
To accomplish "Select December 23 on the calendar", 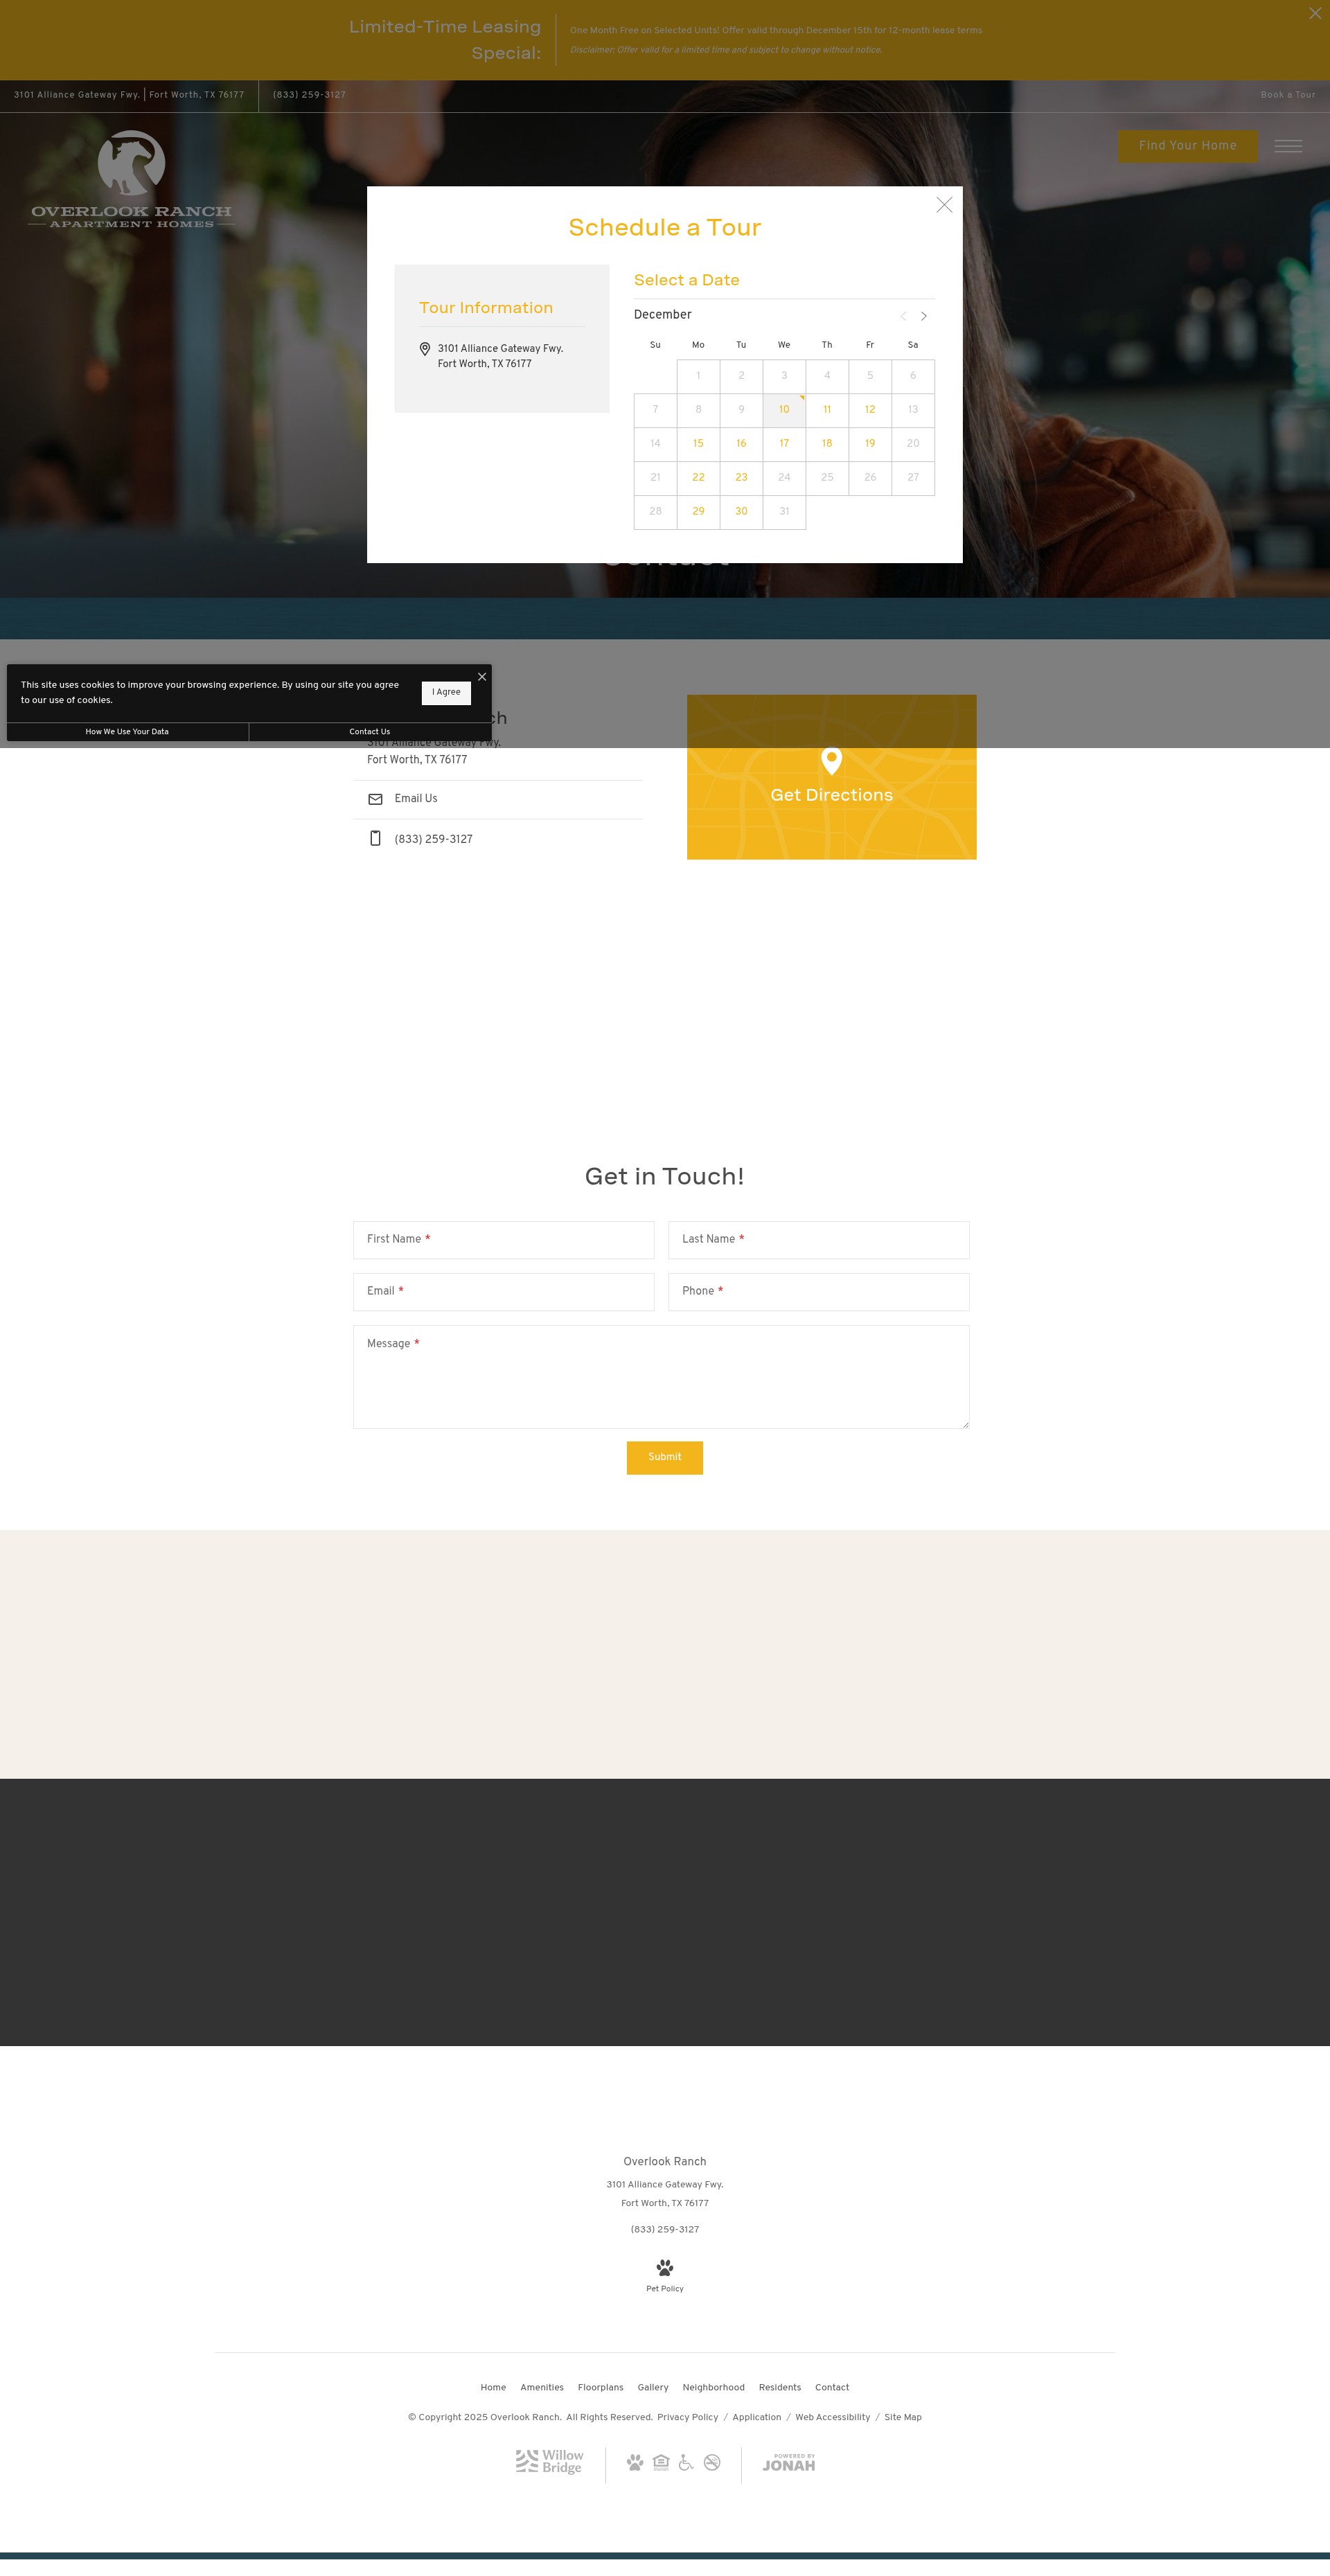I will point(741,478).
